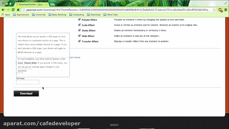Uncheck the Pulsate Effect checkbox
Screen dimensions: 229x129
pos(79,19)
